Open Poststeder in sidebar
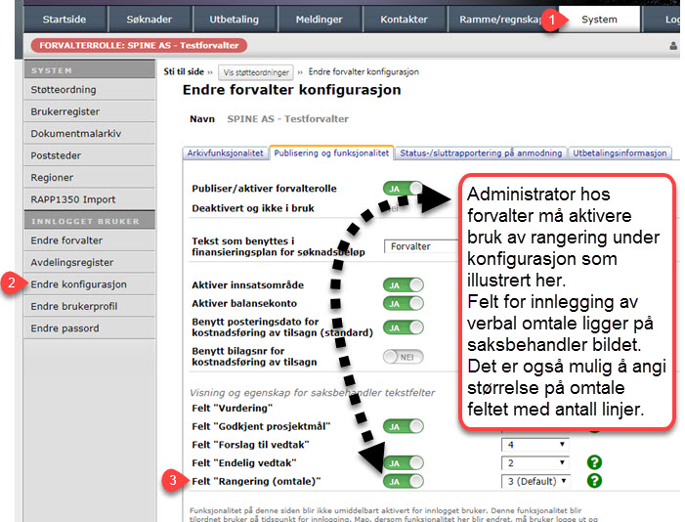The height and width of the screenshot is (522, 685). pyautogui.click(x=89, y=155)
